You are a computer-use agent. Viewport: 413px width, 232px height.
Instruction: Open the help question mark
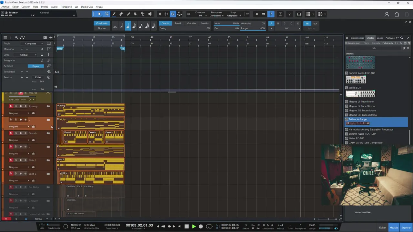tap(289, 14)
